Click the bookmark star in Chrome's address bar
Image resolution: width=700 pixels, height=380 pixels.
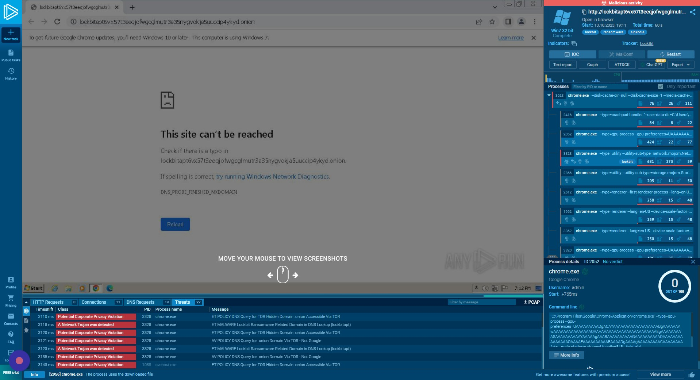tap(492, 22)
